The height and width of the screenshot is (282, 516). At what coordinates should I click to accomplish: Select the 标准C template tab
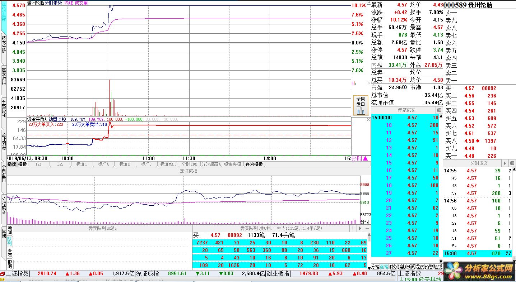pos(146,164)
